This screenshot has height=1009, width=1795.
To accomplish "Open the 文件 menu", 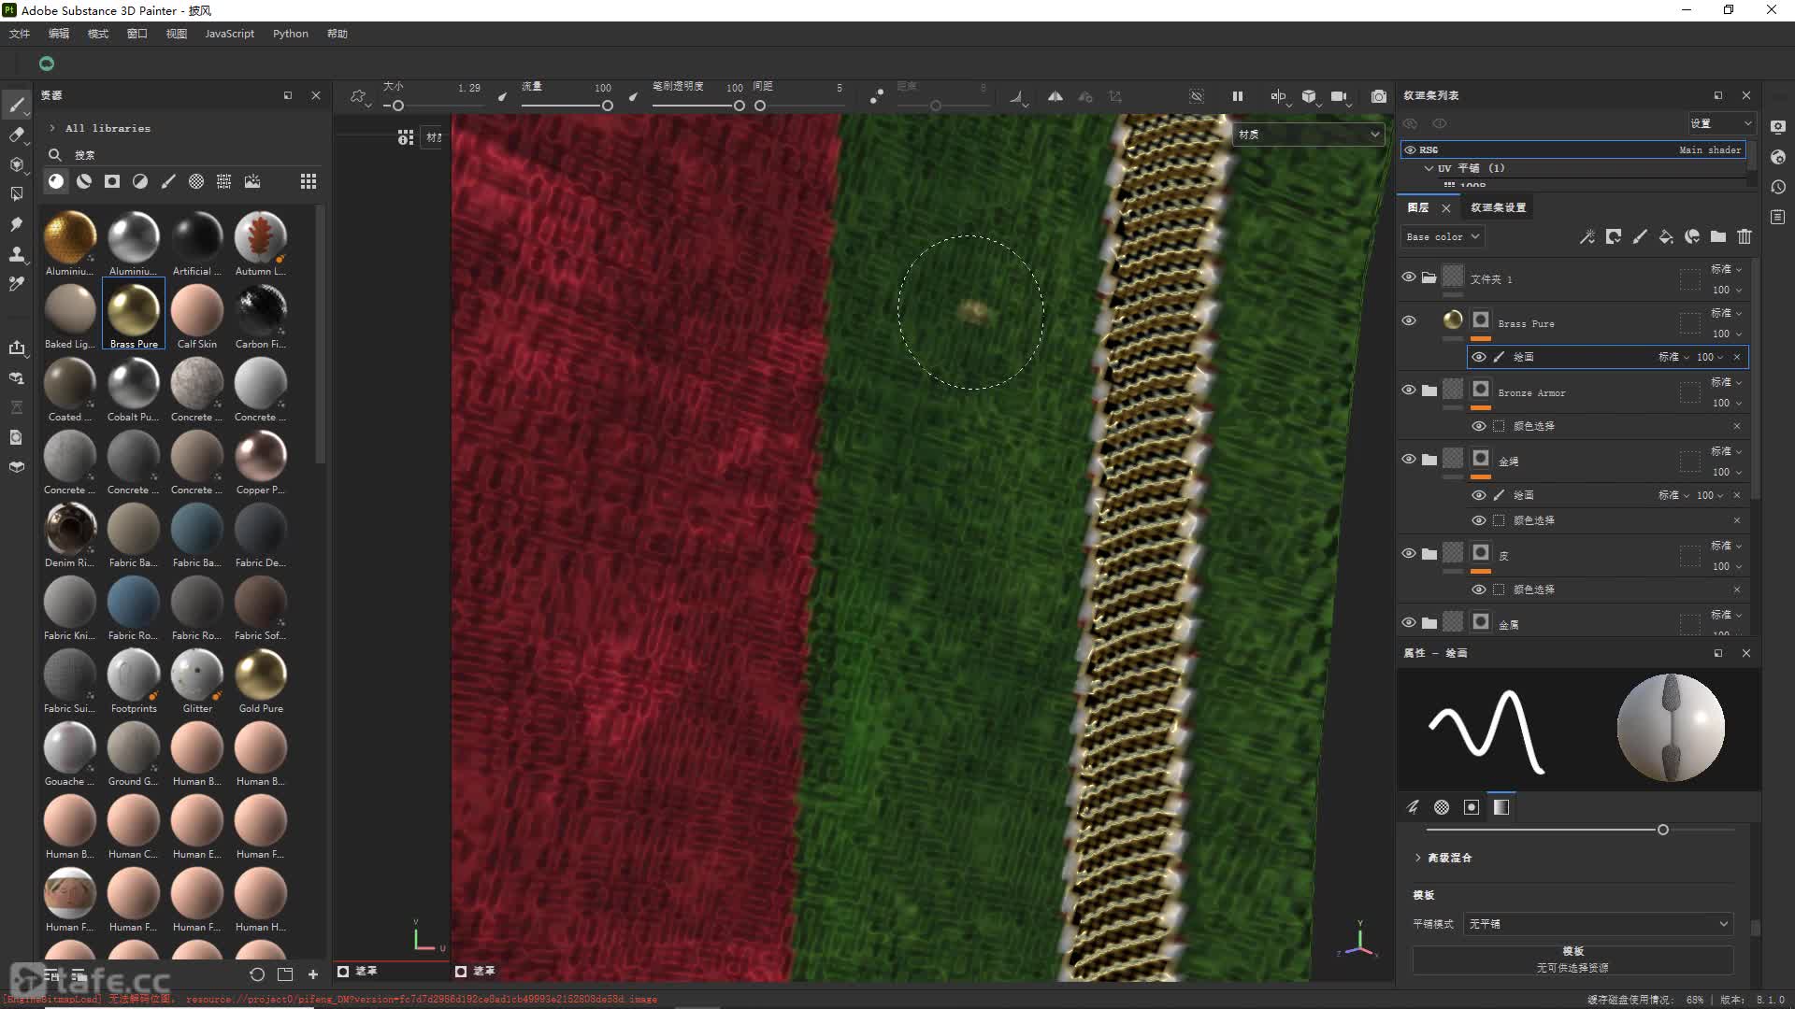I will point(20,34).
